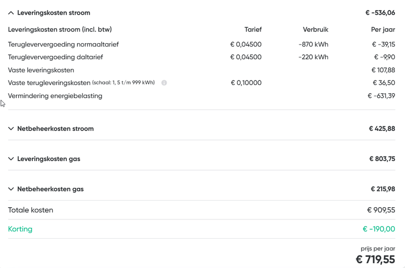
Task: Click the € -536,06 section total
Action: pyautogui.click(x=380, y=13)
